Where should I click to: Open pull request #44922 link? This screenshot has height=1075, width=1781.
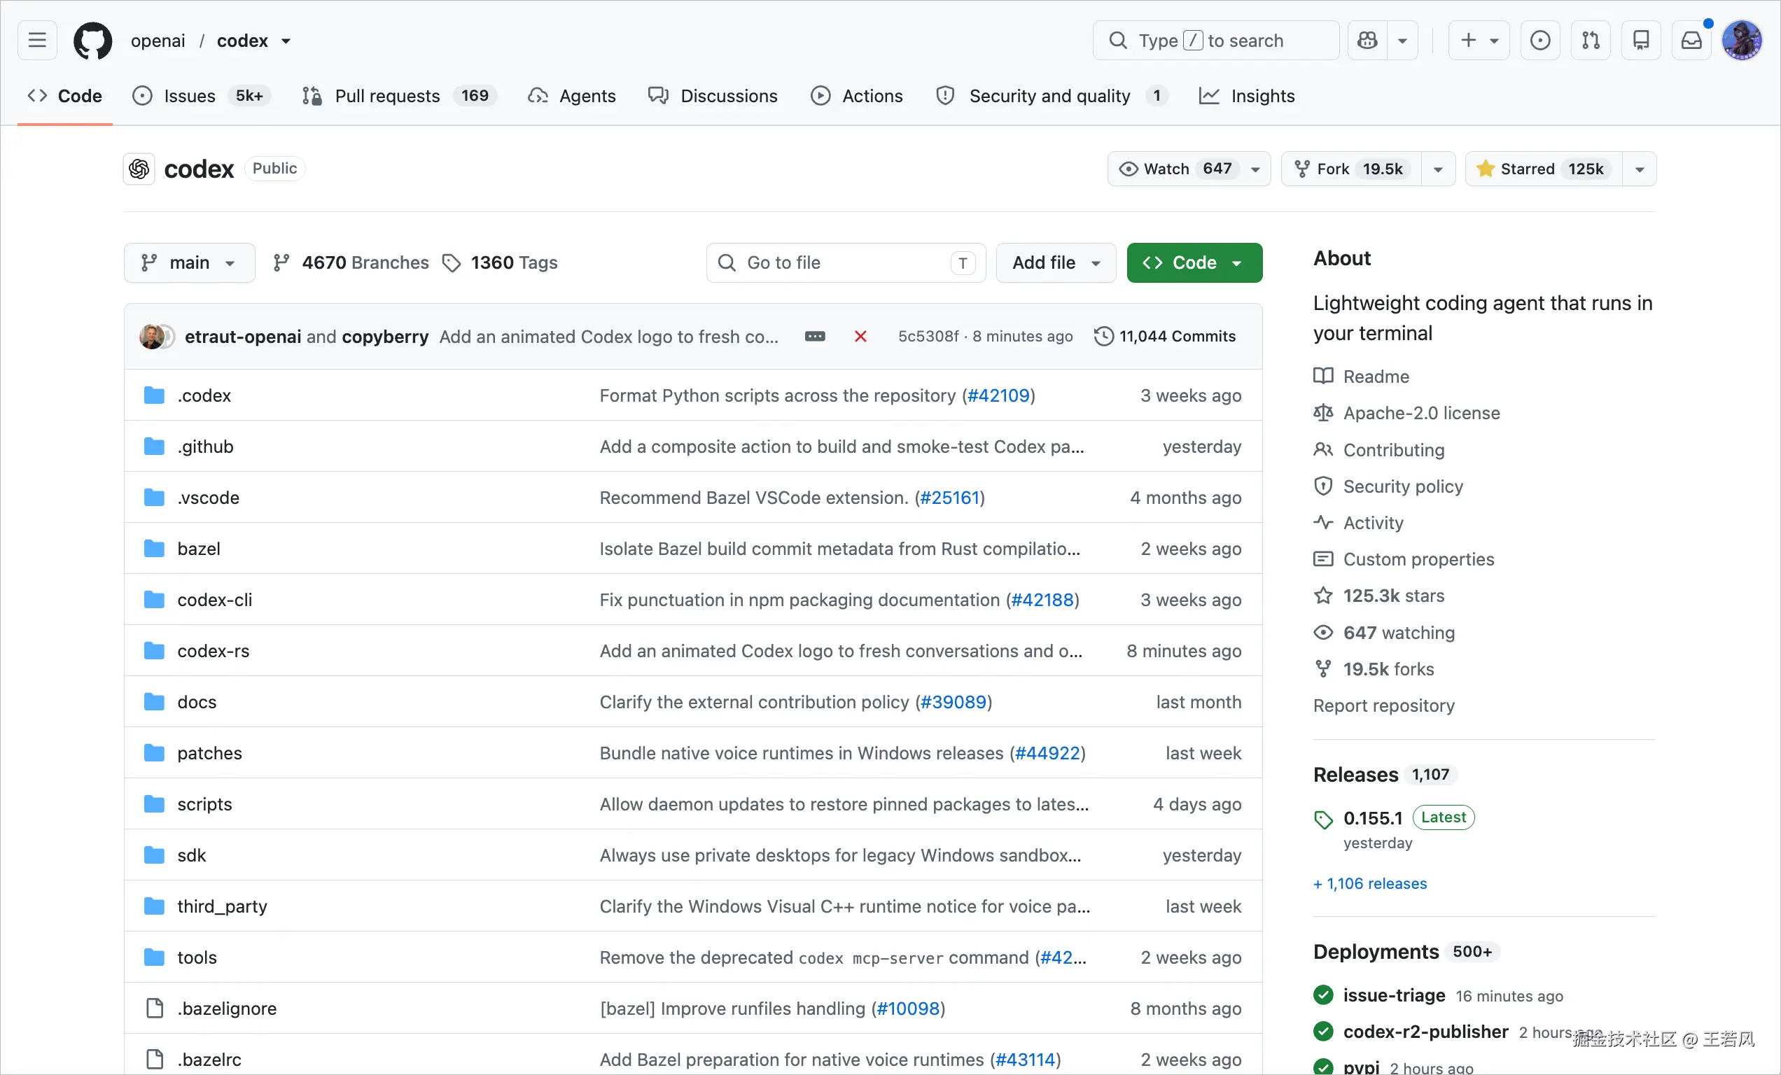click(1047, 754)
